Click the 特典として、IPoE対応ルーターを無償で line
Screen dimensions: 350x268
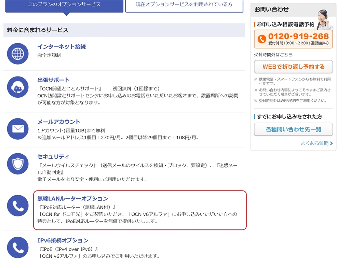pyautogui.click(x=97, y=221)
